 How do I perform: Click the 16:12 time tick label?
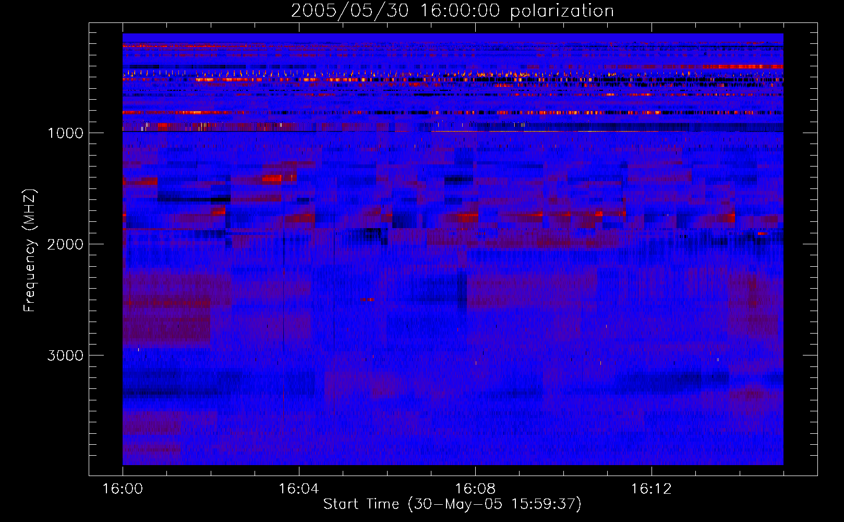click(651, 489)
